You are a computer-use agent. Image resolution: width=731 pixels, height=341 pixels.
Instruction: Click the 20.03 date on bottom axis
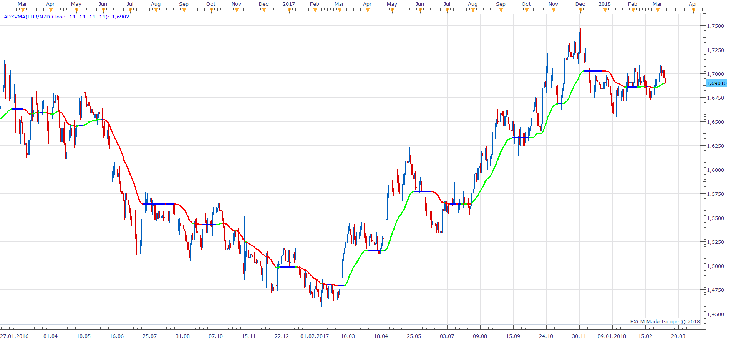pyautogui.click(x=678, y=336)
